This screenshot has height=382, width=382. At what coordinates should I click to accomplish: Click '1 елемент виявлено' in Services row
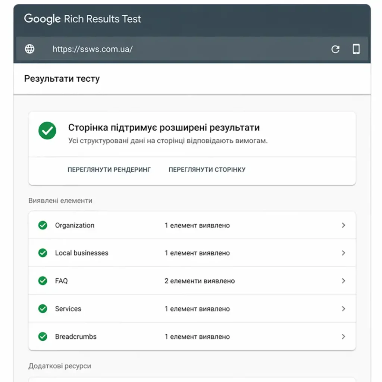(x=197, y=309)
